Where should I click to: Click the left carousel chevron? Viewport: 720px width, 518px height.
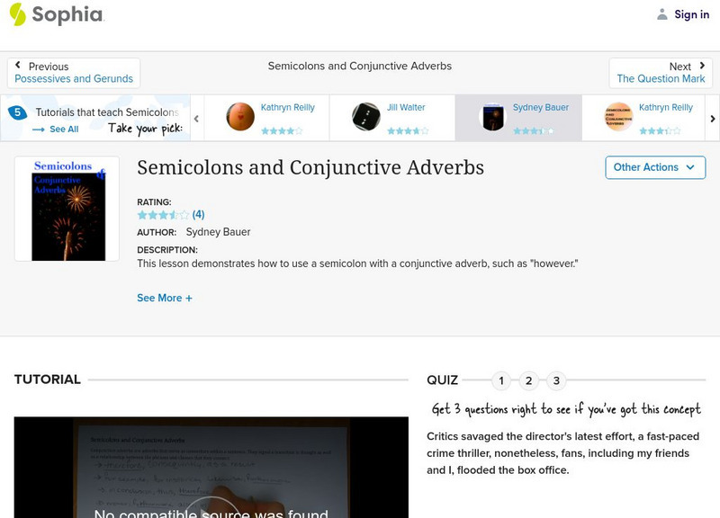tap(196, 118)
